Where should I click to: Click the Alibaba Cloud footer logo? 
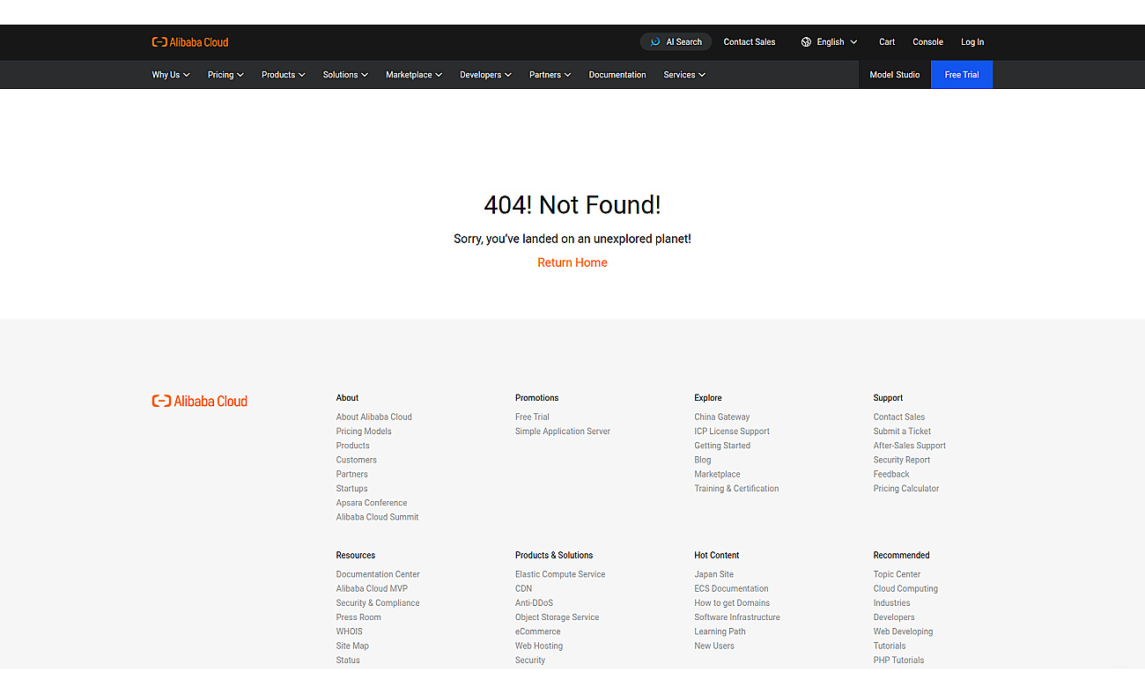tap(200, 401)
